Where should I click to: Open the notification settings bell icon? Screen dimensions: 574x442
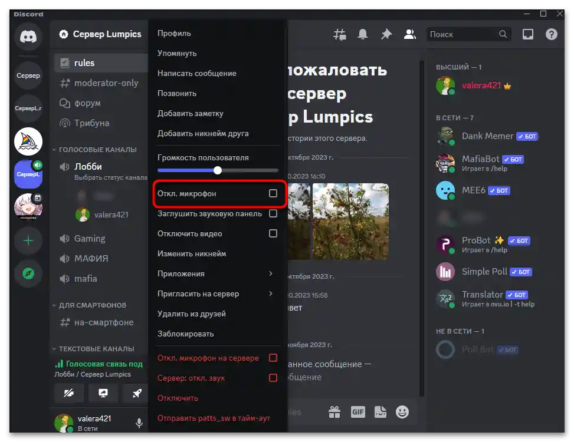point(363,34)
